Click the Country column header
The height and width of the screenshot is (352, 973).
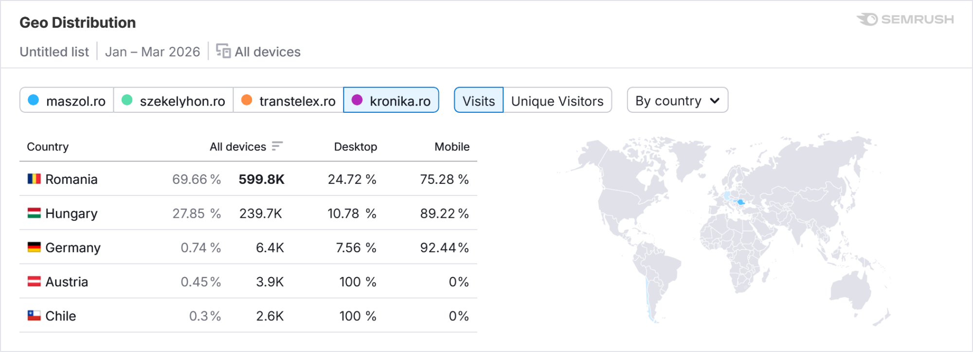point(48,147)
